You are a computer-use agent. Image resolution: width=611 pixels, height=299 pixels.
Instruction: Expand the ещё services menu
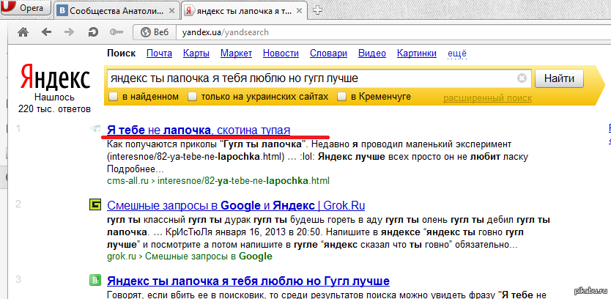[x=457, y=53]
